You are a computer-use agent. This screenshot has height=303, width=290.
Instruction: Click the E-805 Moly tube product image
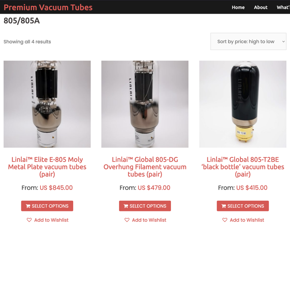point(47,104)
